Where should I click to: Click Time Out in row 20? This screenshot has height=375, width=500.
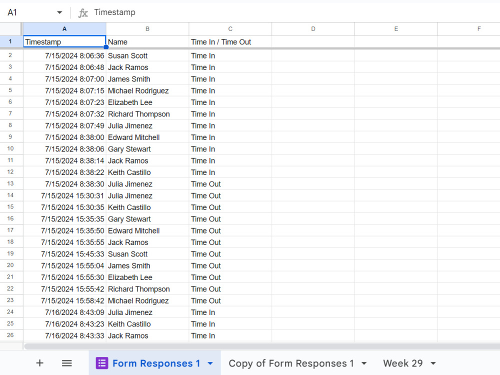[230, 266]
